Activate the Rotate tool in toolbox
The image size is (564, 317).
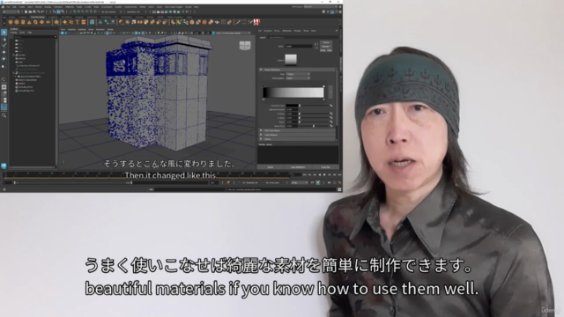[4, 59]
